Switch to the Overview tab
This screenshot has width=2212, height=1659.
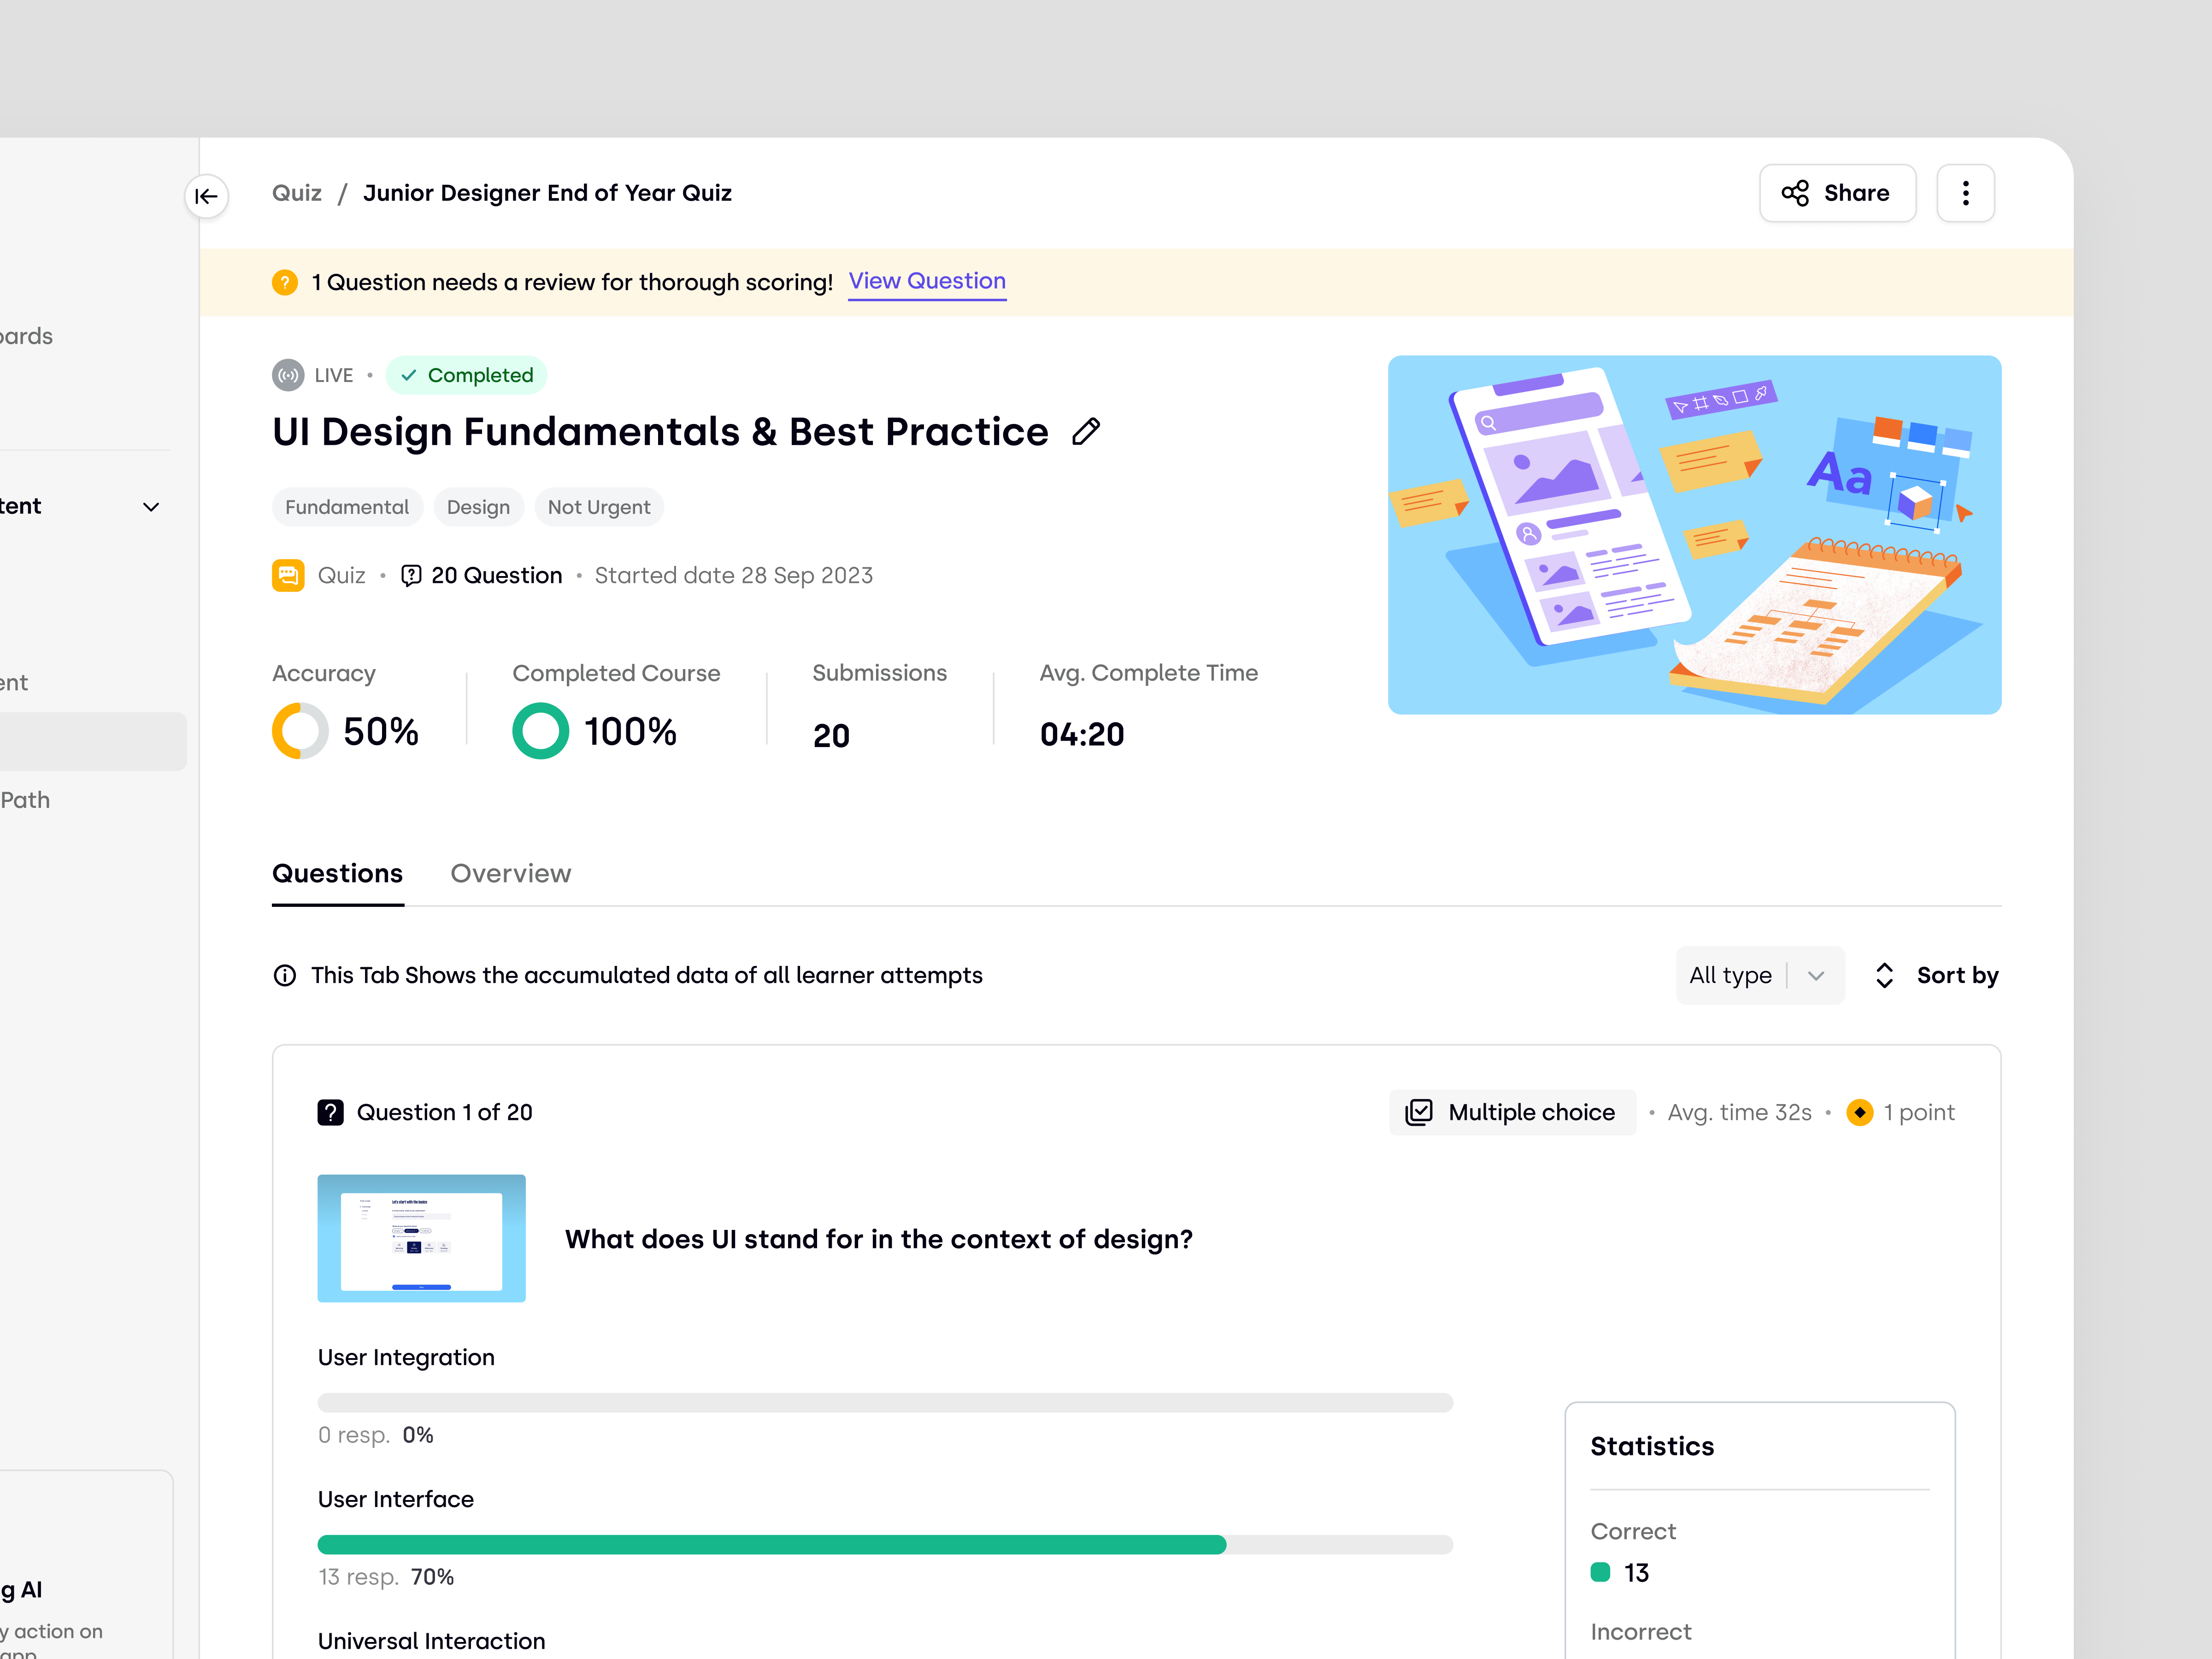(x=511, y=873)
